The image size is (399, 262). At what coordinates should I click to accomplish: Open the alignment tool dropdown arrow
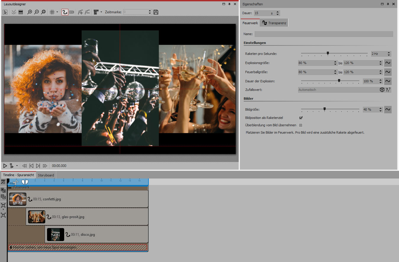point(101,12)
